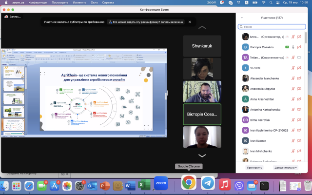This screenshot has height=195, width=312.
Task: Click muted microphone icon for Ivan Kuzmin
Action: [293, 141]
